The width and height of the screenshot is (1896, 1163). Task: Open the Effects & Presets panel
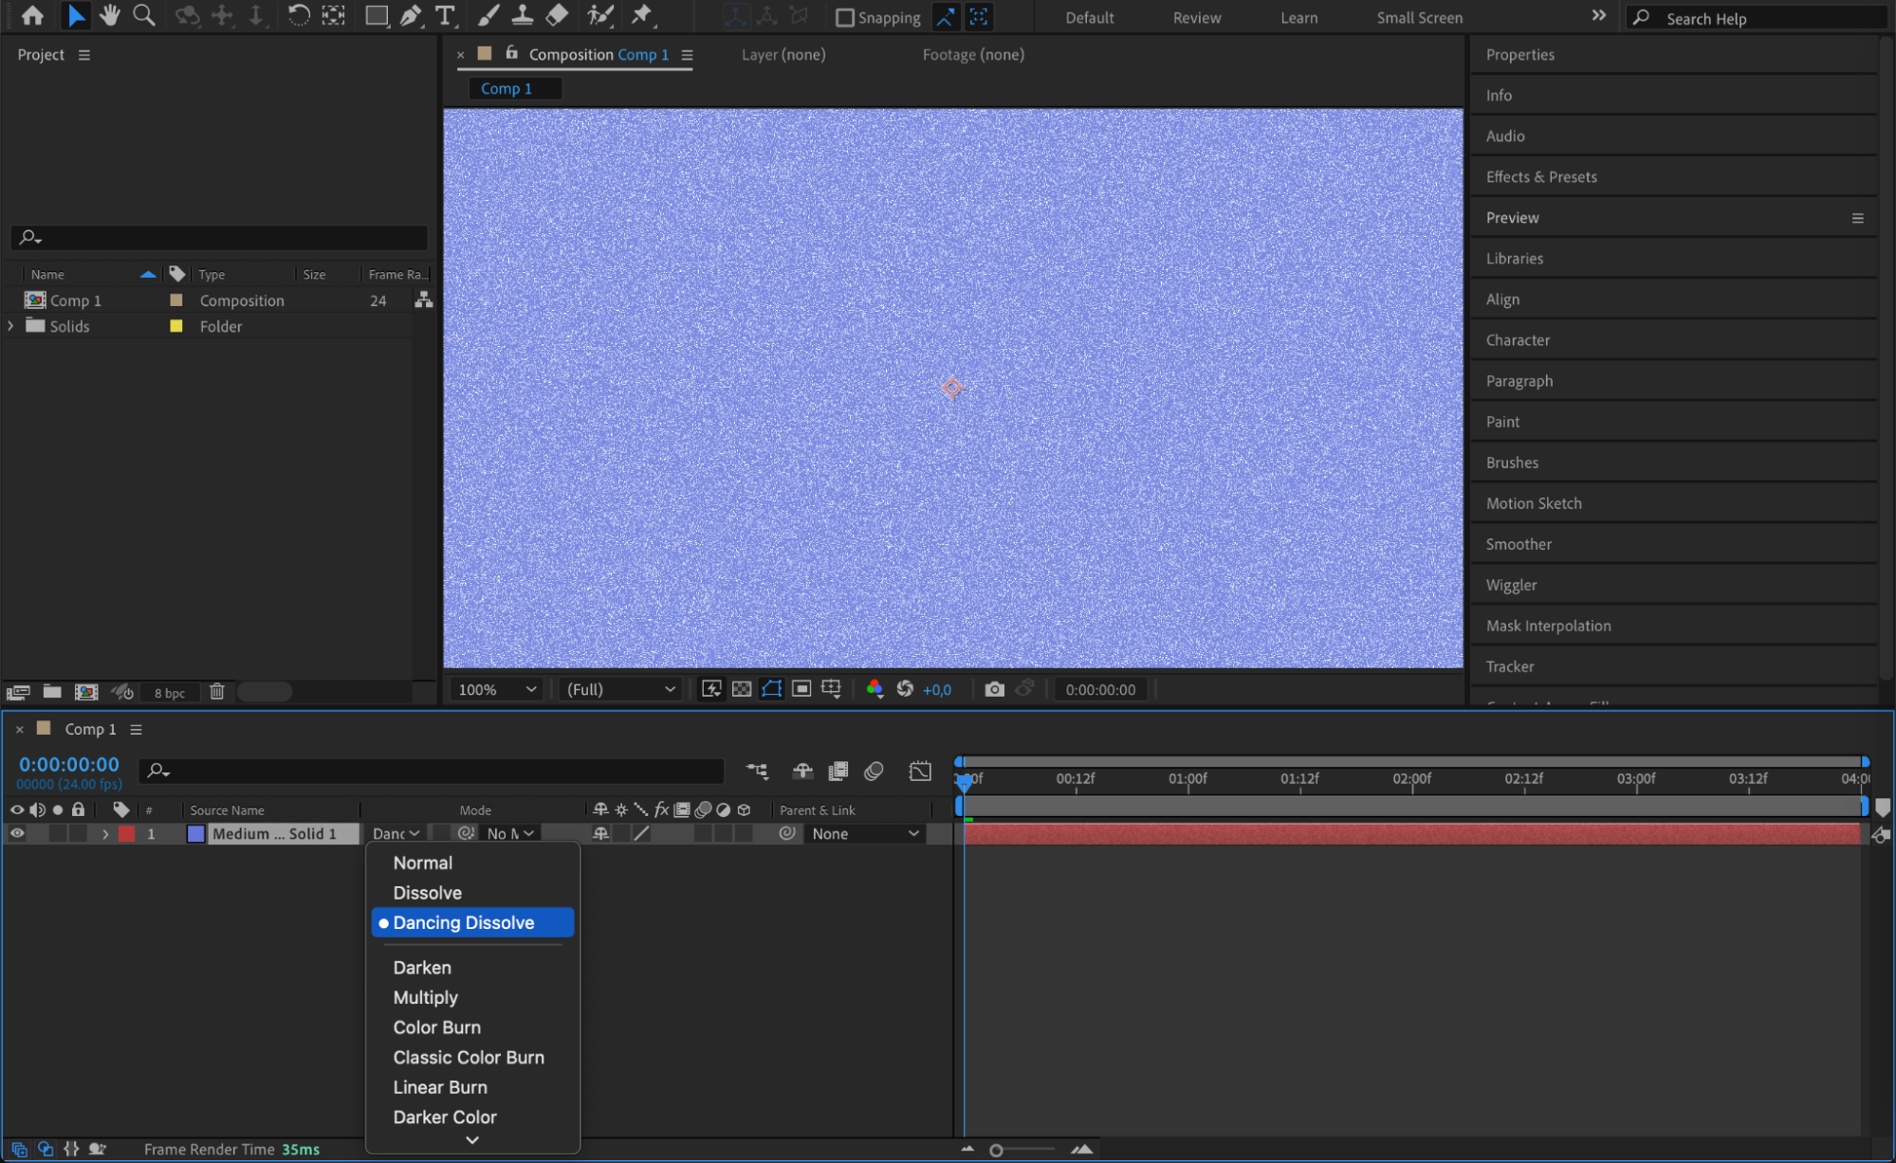pyautogui.click(x=1540, y=176)
